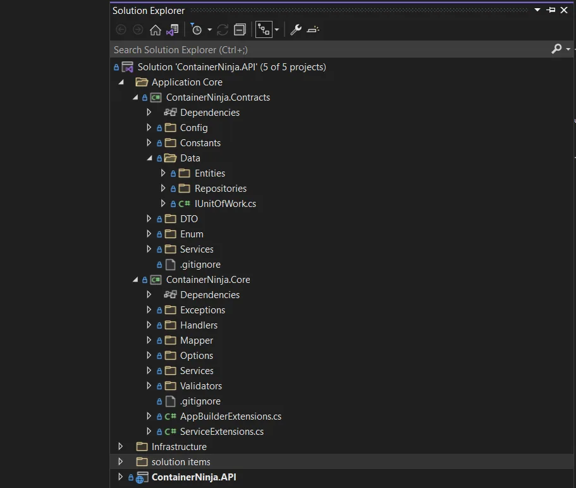Switch views using the solution/folder view icon
Screen dimensions: 576x488
(172, 30)
